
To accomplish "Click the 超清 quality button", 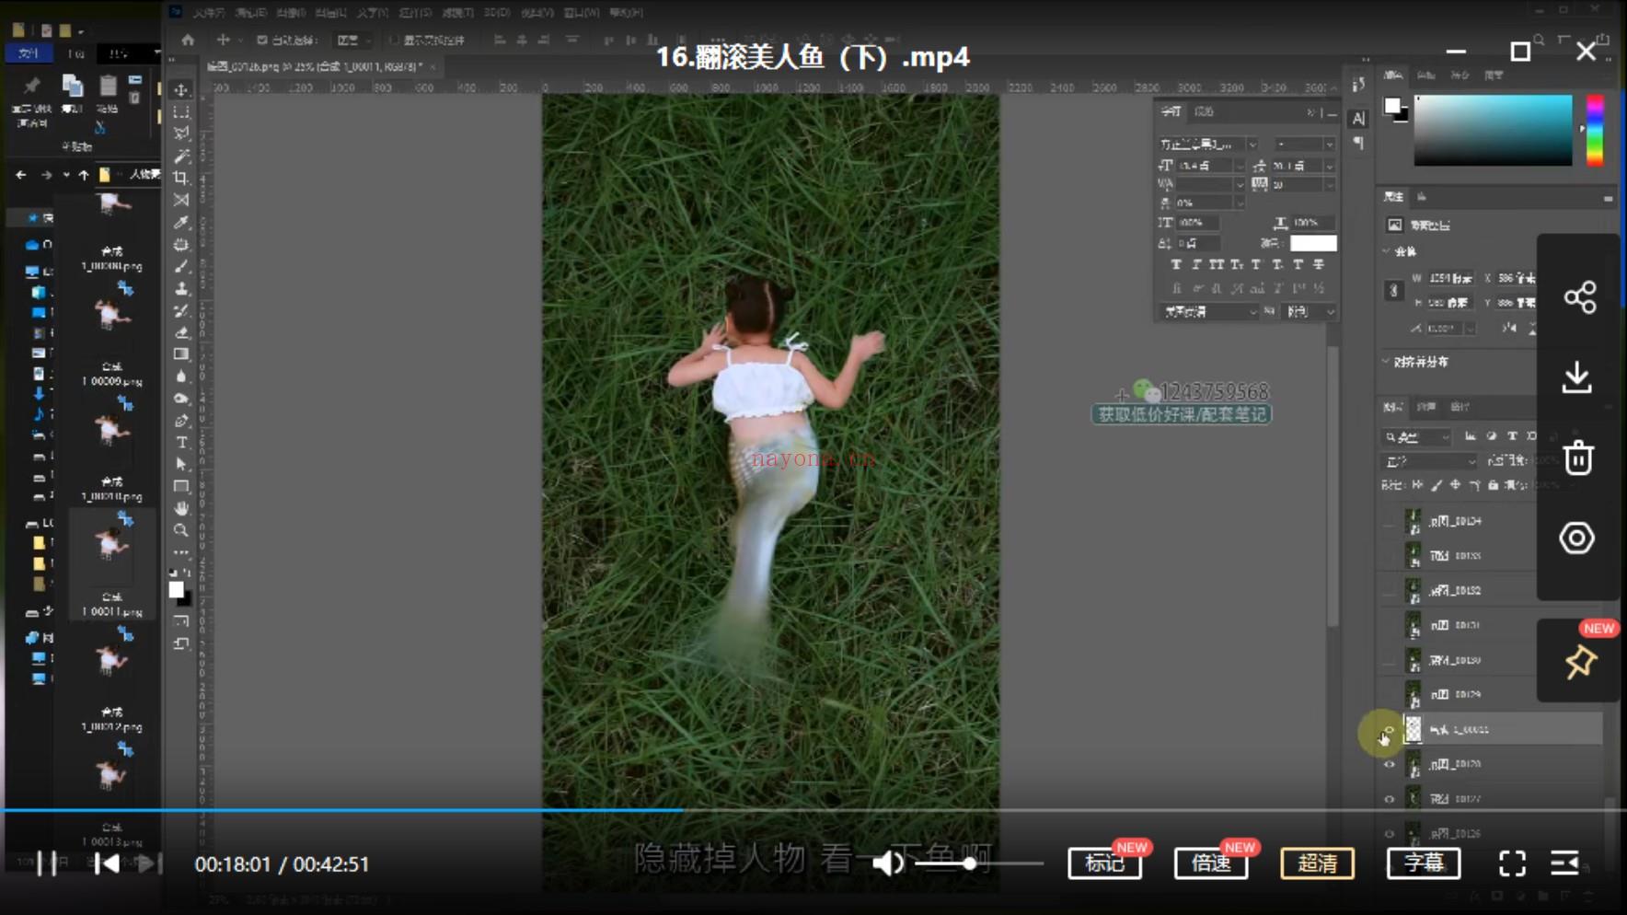I will tap(1318, 863).
